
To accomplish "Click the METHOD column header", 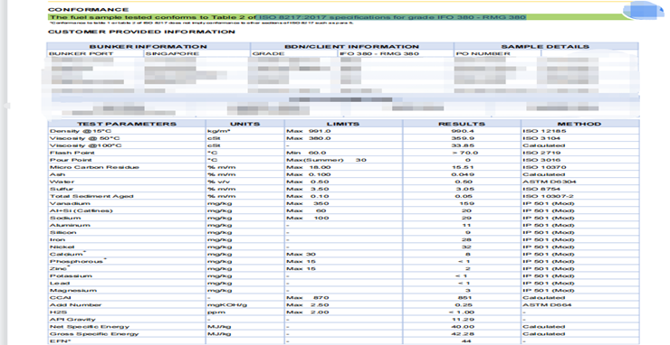I will pos(579,124).
